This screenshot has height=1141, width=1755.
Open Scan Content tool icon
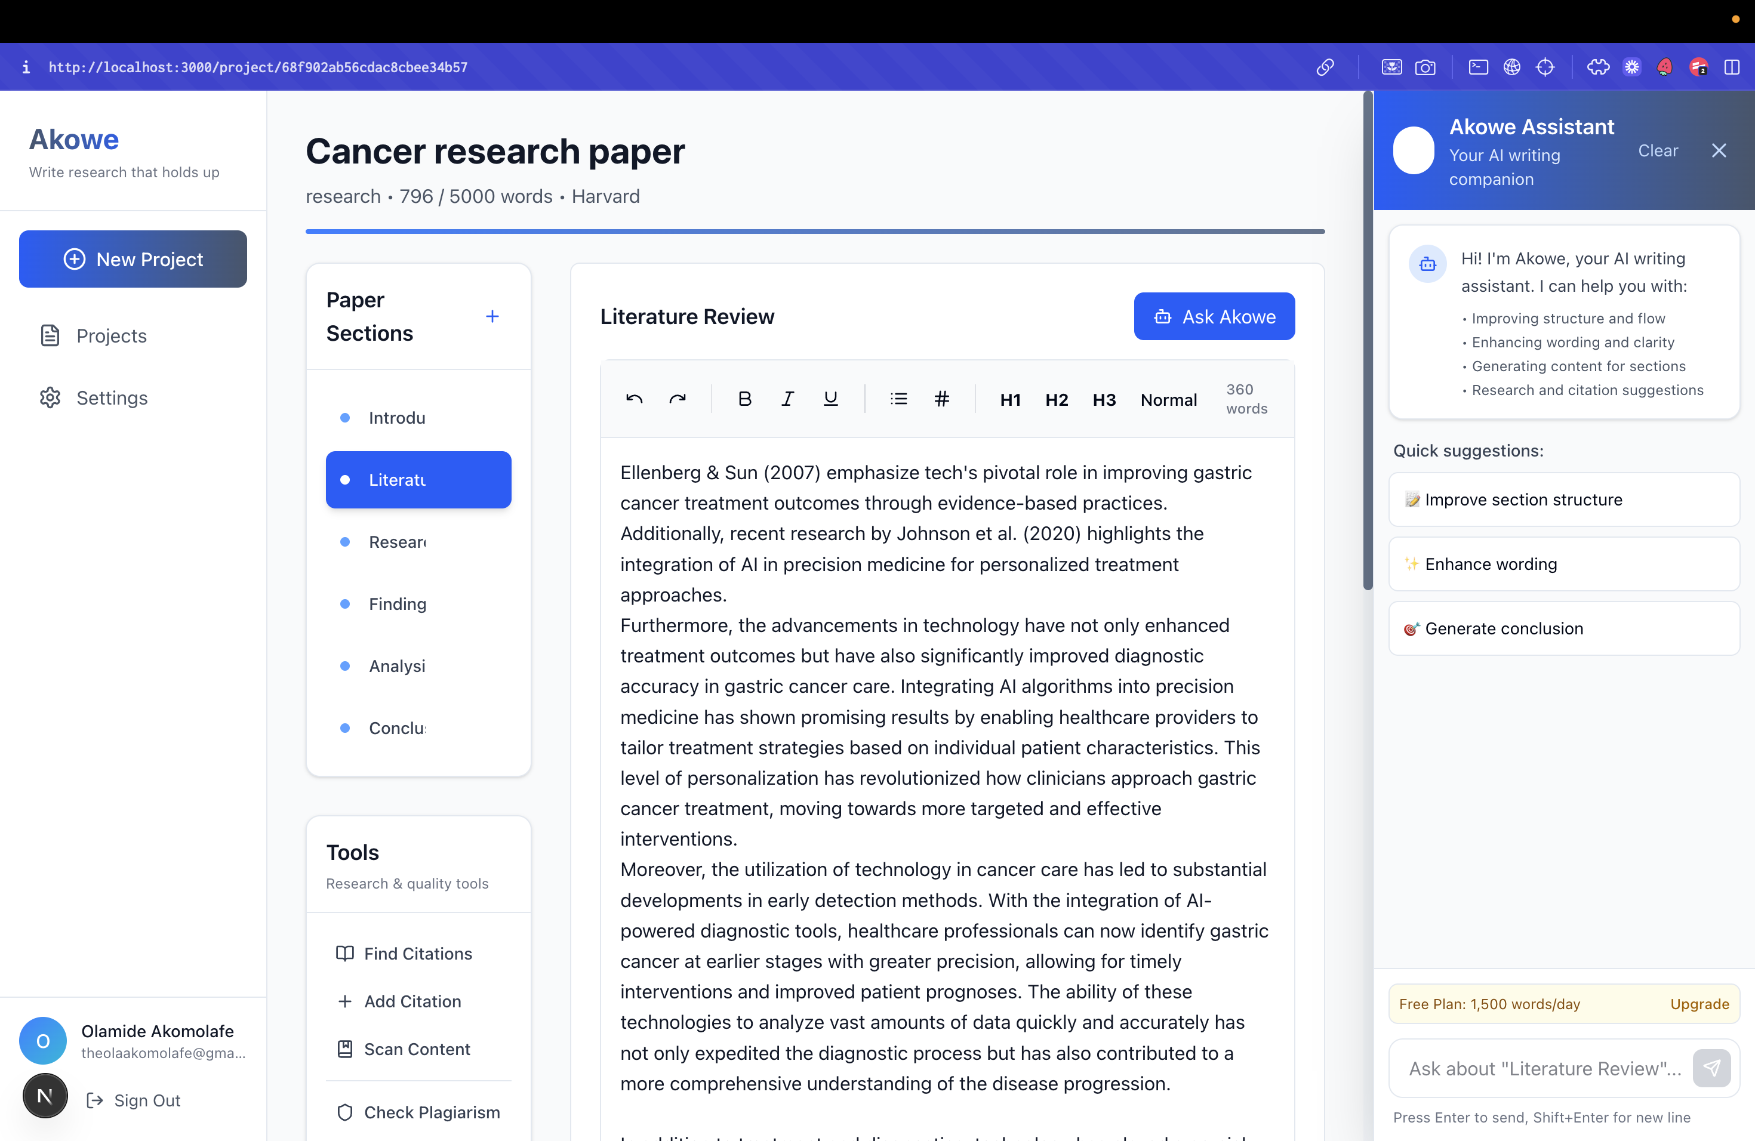[344, 1048]
